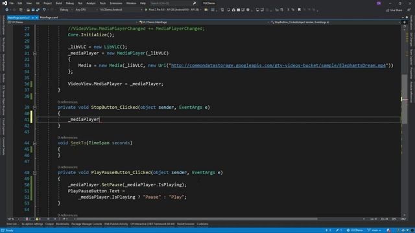Click the search magnifier icon

[195, 3]
